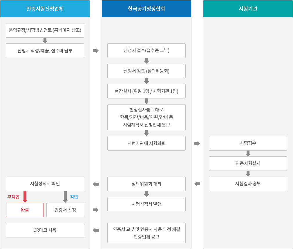This screenshot has width=293, height=249.
Task: Click down arrow below 시험접수 box
Action: tap(248, 153)
